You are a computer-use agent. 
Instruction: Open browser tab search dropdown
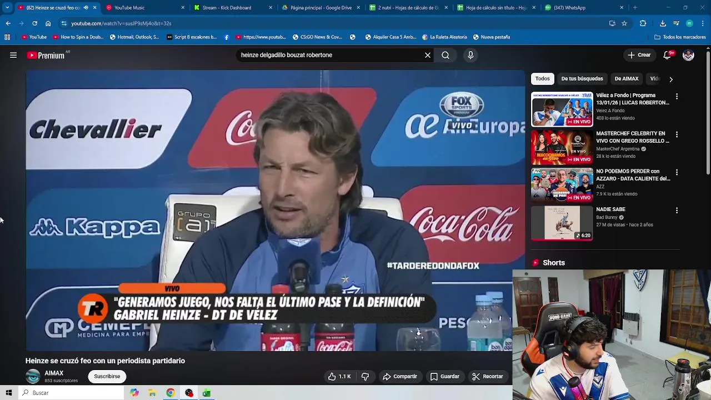coord(7,8)
